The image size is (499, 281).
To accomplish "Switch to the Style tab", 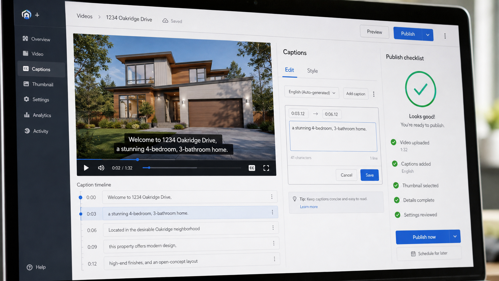I will tap(312, 71).
